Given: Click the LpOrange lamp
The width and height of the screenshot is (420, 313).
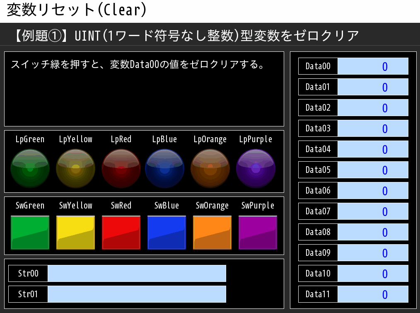Looking at the screenshot, I should [210, 168].
